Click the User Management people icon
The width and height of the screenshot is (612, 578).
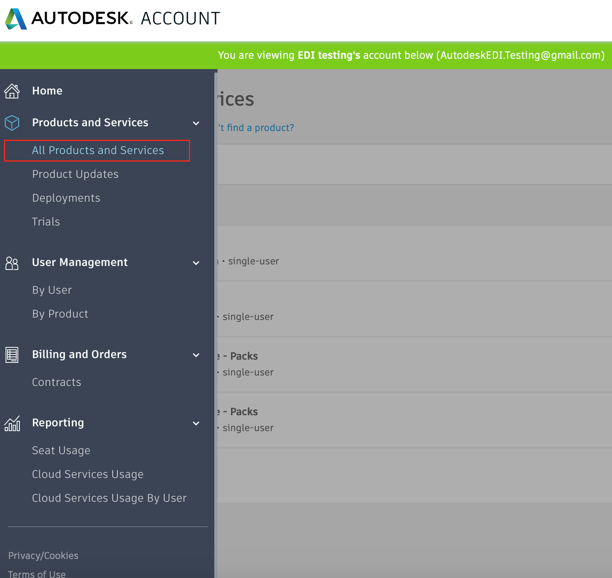pos(12,263)
